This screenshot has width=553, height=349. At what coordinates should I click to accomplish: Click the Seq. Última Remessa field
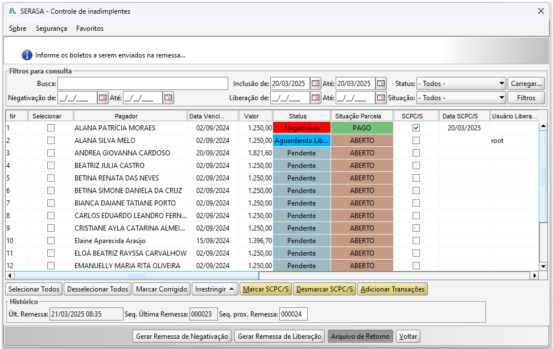pyautogui.click(x=204, y=314)
